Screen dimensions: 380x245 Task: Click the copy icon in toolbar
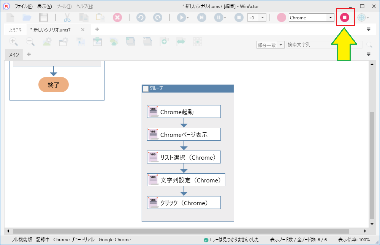84,17
